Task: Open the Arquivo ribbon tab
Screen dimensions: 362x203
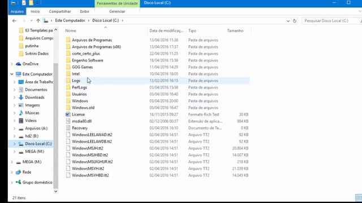Action: pyautogui.click(x=17, y=11)
